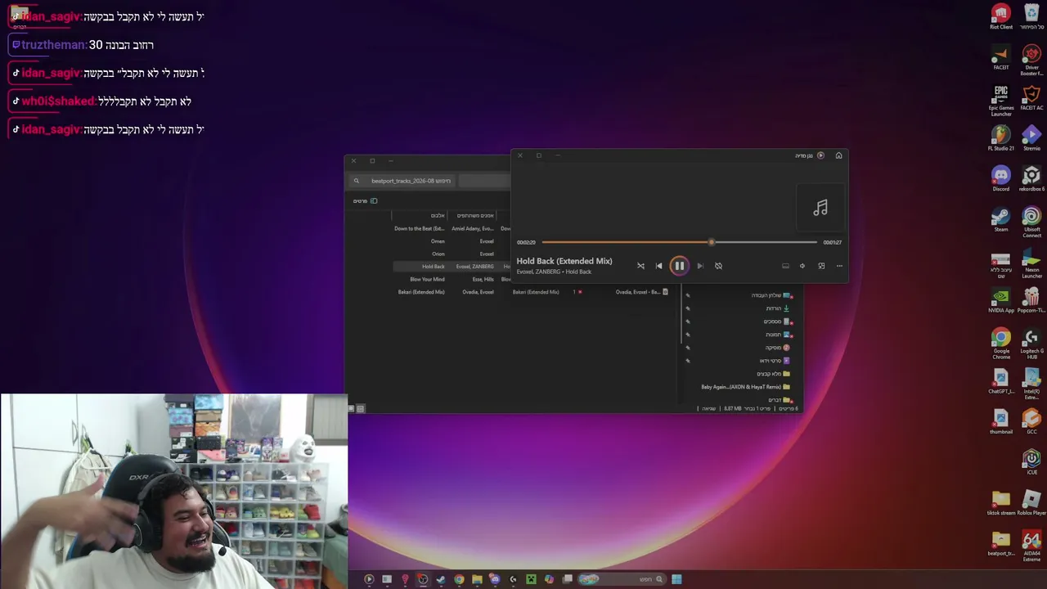Open Media Player more options menu
This screenshot has height=589, width=1047.
(839, 266)
